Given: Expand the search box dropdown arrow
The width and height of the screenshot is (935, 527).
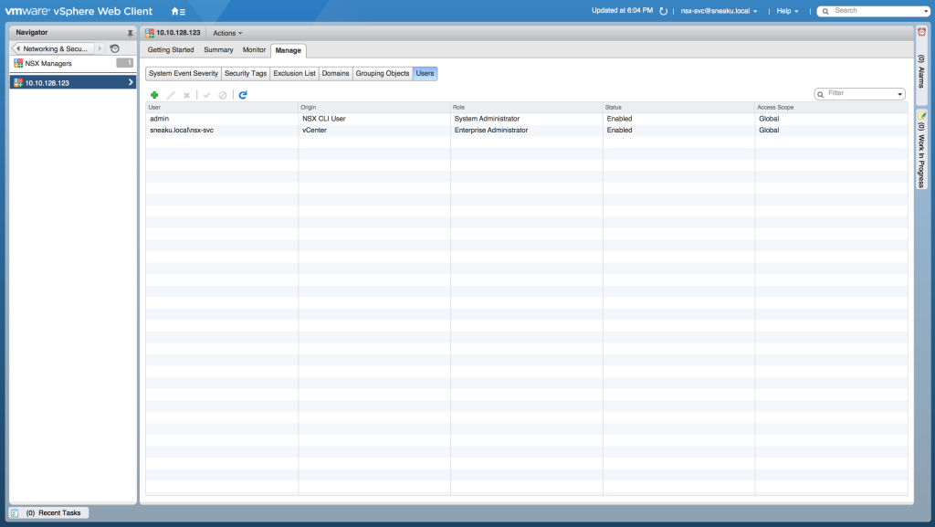Looking at the screenshot, I should 926,11.
